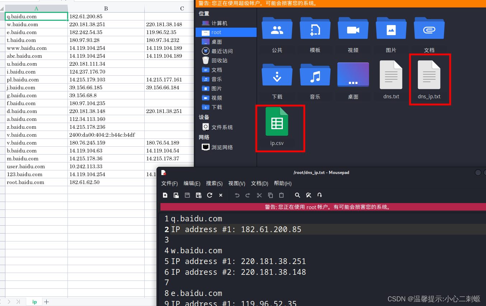Click the redo arrow in Mousepad toolbar
This screenshot has height=306, width=486.
coord(248,195)
